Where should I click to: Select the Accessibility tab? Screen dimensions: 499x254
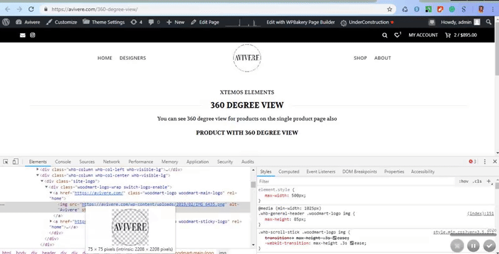(423, 171)
